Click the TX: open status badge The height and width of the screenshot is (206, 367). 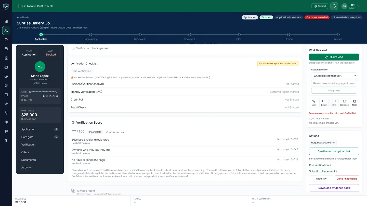click(x=266, y=17)
